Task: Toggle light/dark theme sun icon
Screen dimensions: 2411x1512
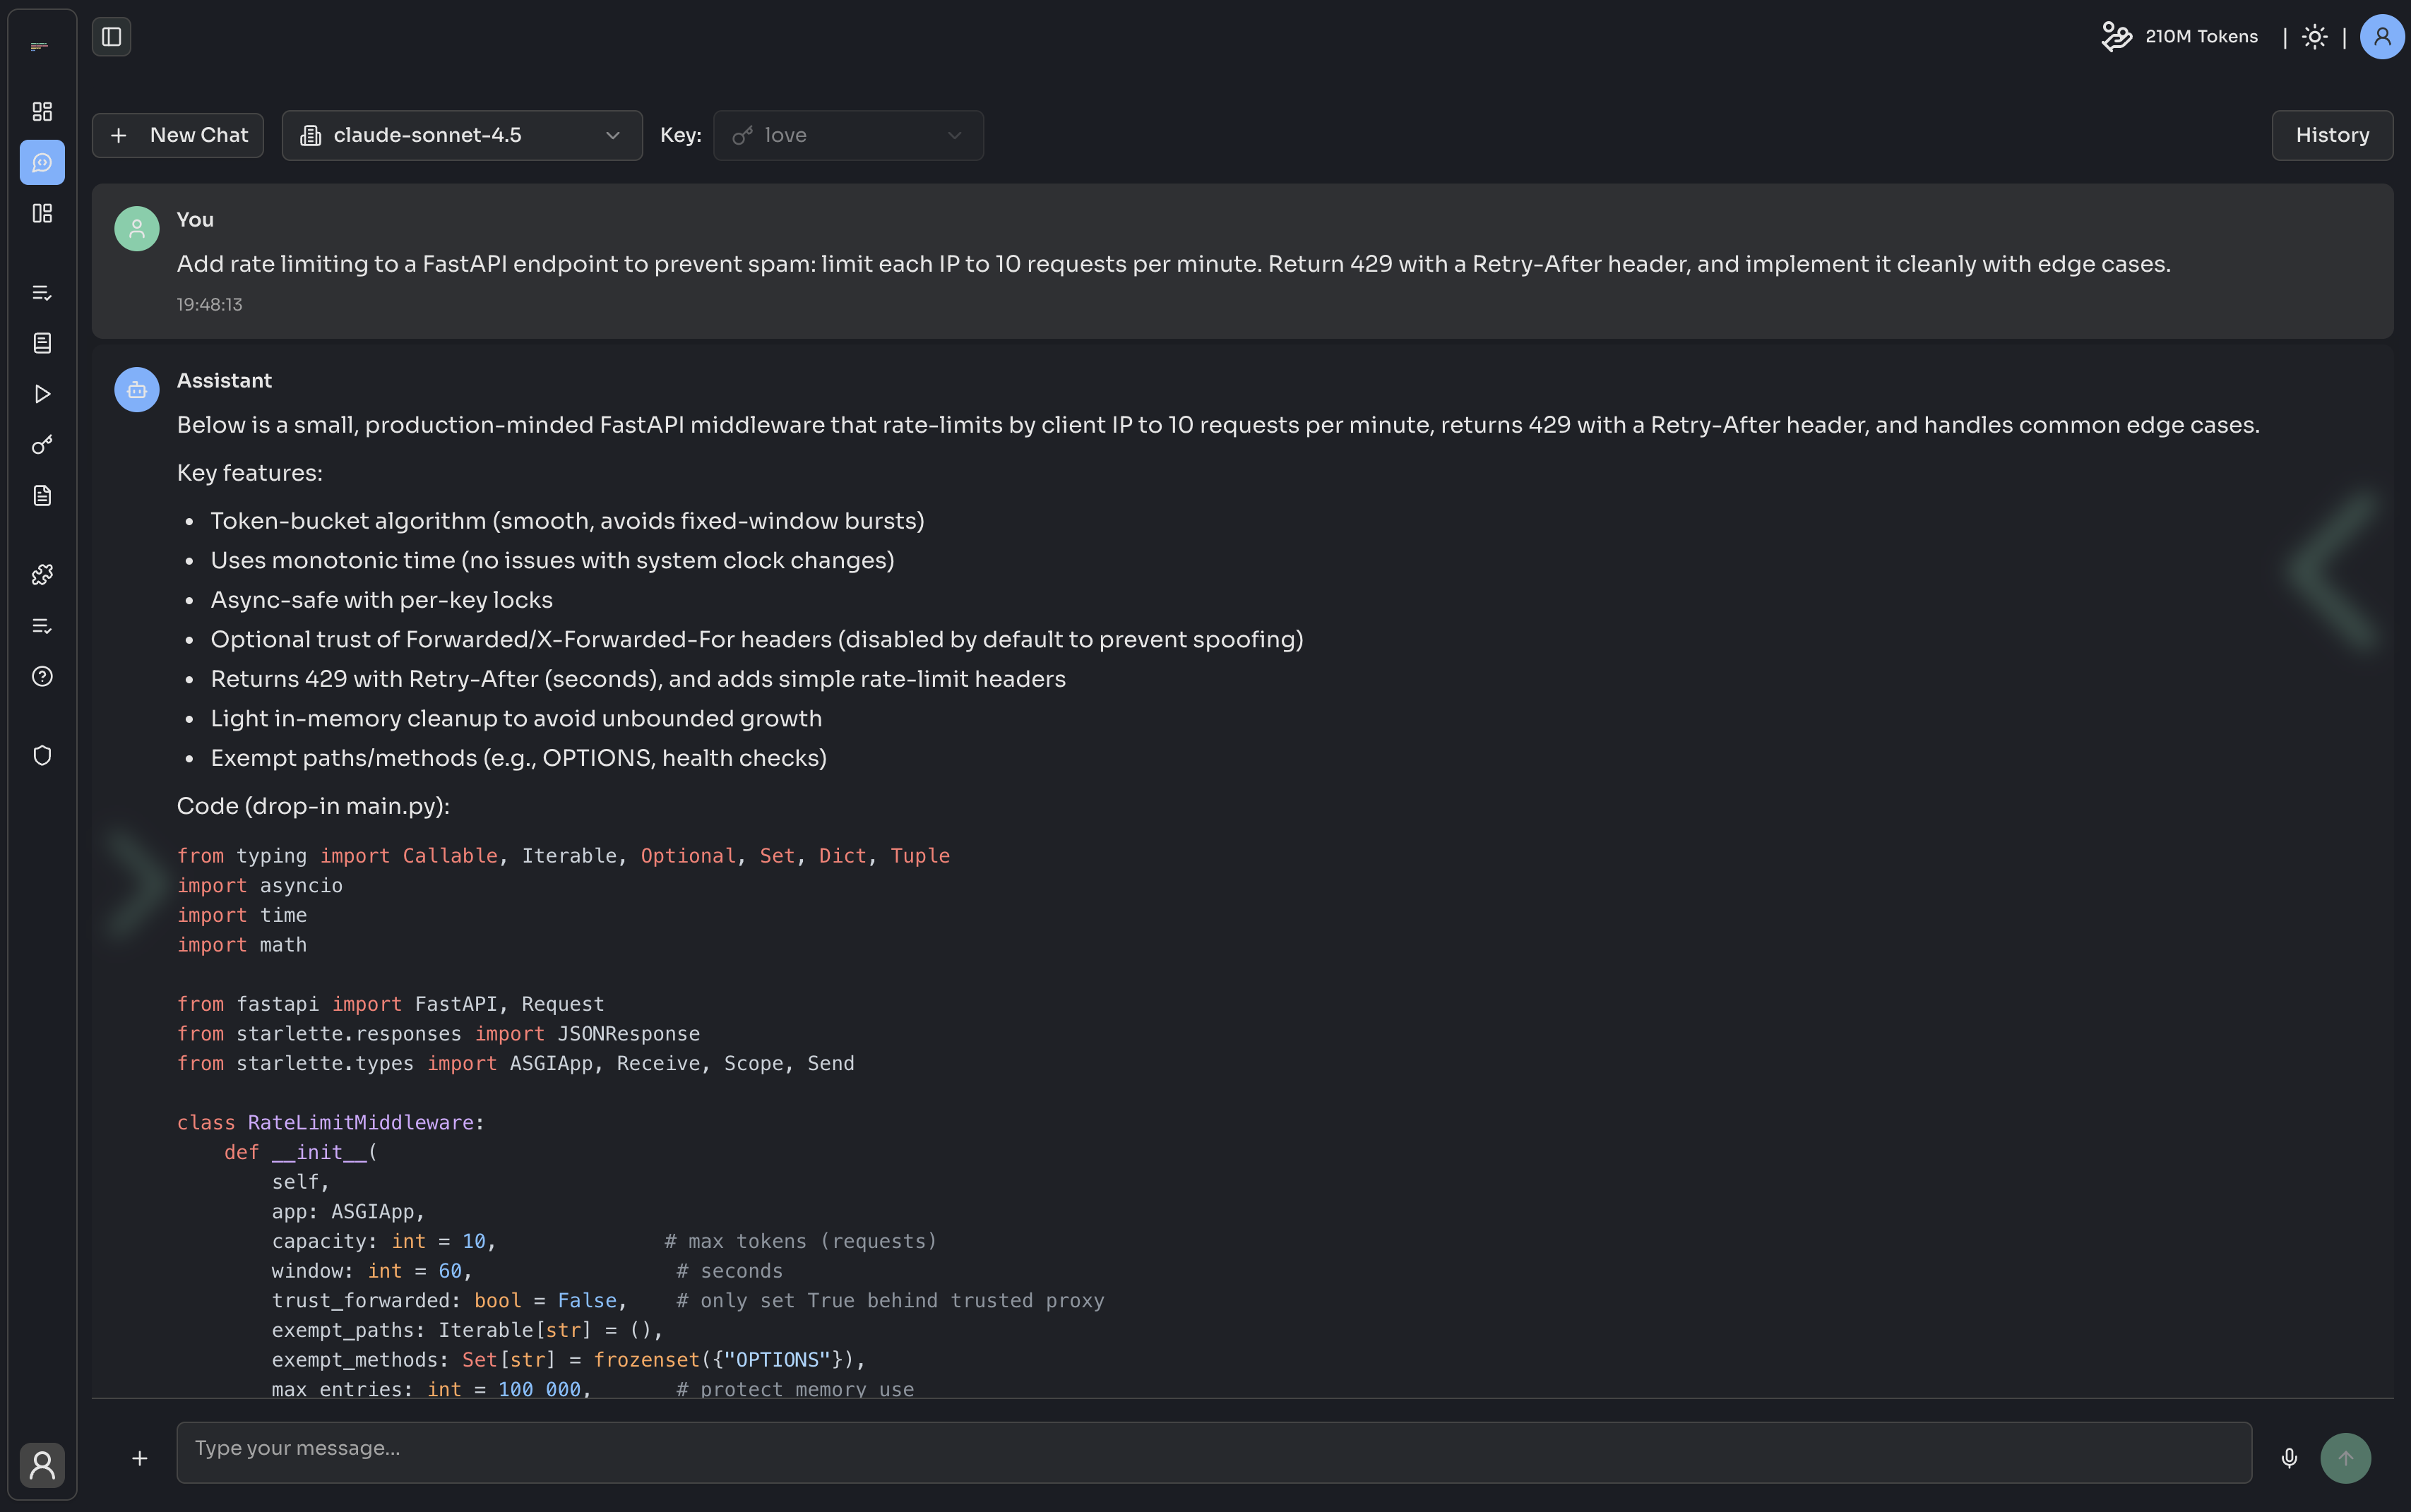Action: click(x=2314, y=37)
